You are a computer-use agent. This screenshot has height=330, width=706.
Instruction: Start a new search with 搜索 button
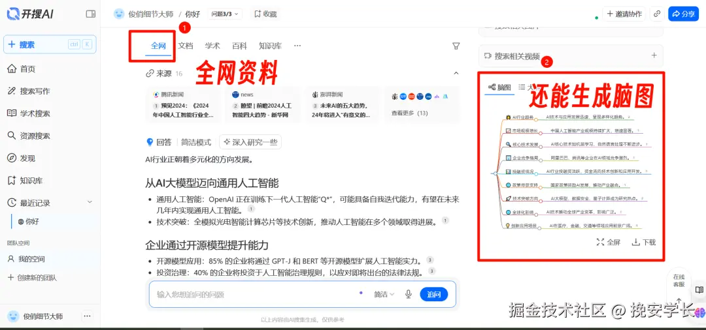pyautogui.click(x=50, y=44)
